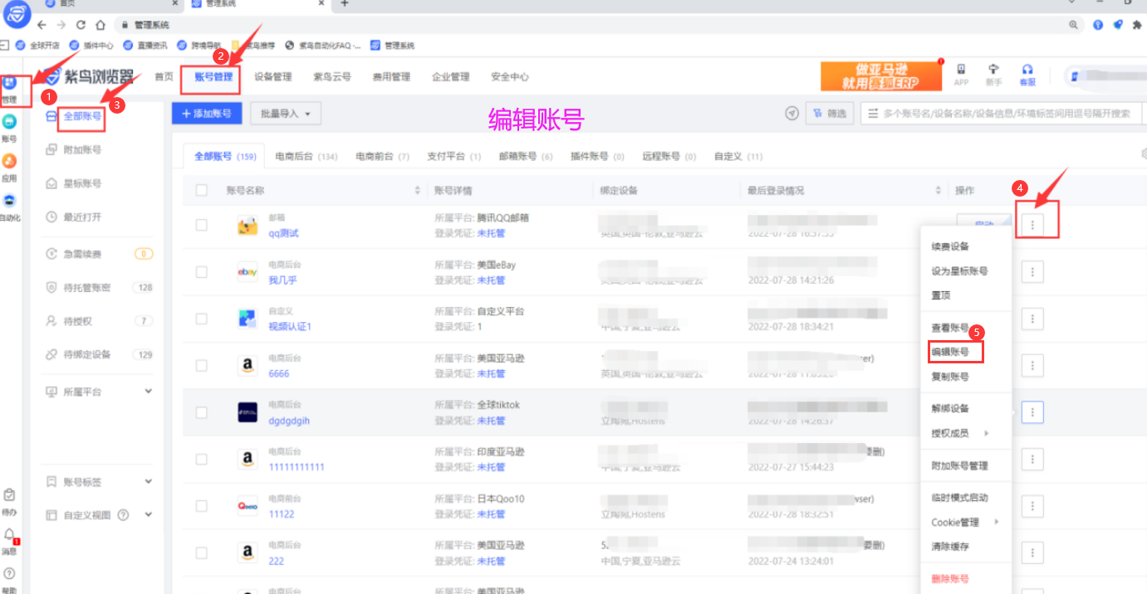This screenshot has height=594, width=1147.
Task: Expand the 账号标签 section
Action: (148, 481)
